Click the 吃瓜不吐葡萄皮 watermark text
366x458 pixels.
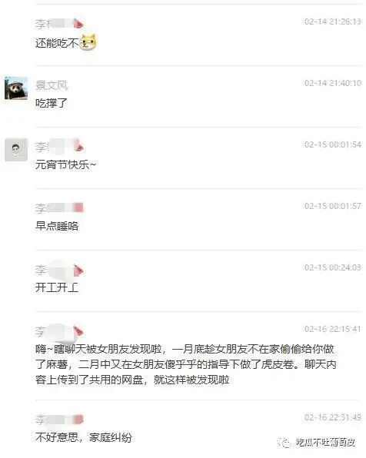pyautogui.click(x=325, y=443)
